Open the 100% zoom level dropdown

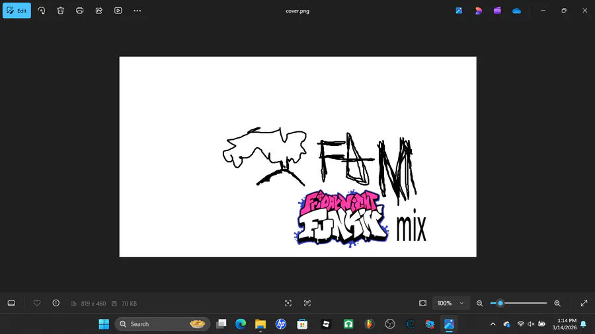[x=451, y=303]
